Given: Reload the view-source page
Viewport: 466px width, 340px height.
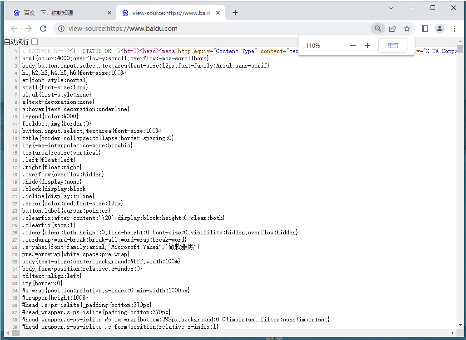Looking at the screenshot, I should coord(43,29).
